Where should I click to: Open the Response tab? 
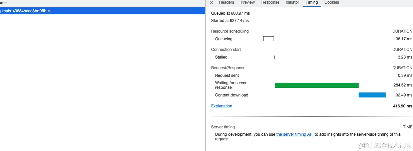(270, 2)
